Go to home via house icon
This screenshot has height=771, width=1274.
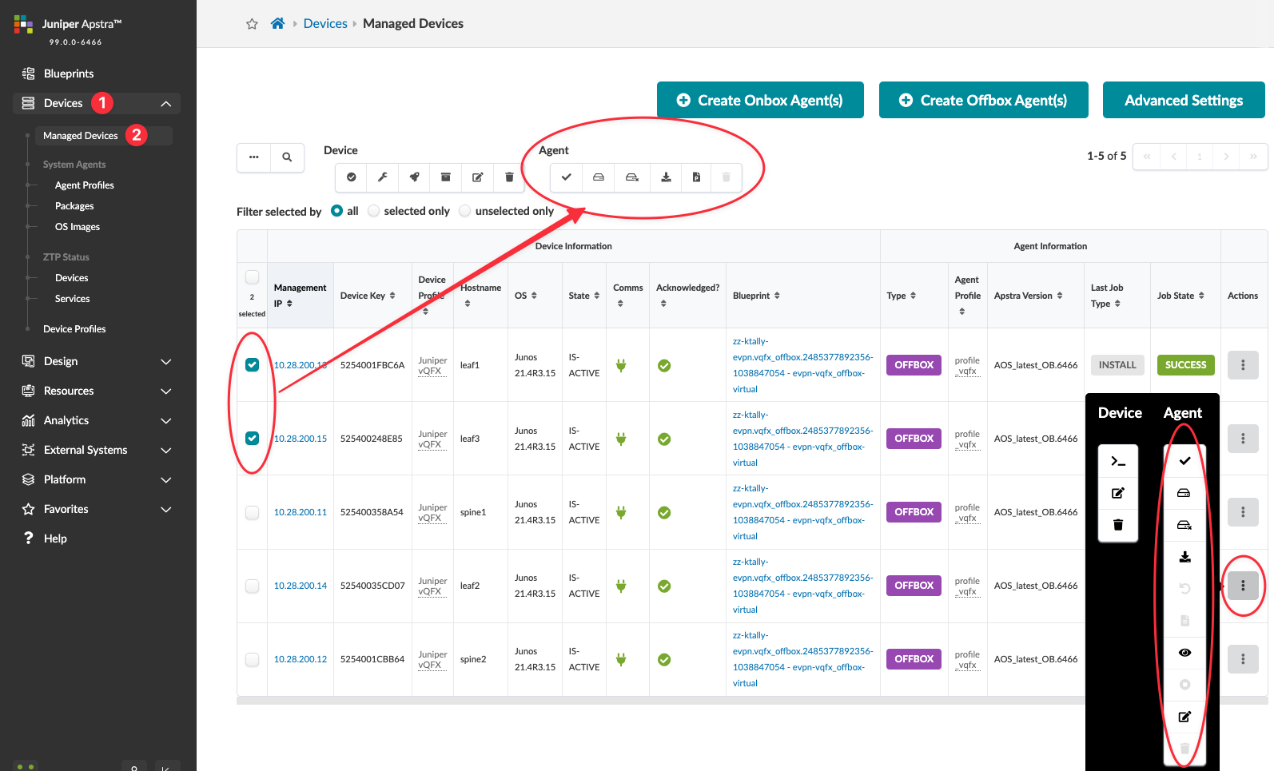click(277, 24)
